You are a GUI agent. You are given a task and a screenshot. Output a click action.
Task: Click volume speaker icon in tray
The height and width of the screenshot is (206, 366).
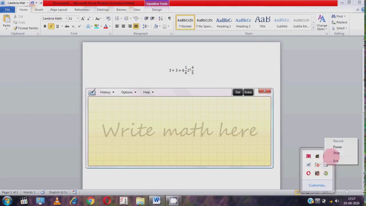337,201
